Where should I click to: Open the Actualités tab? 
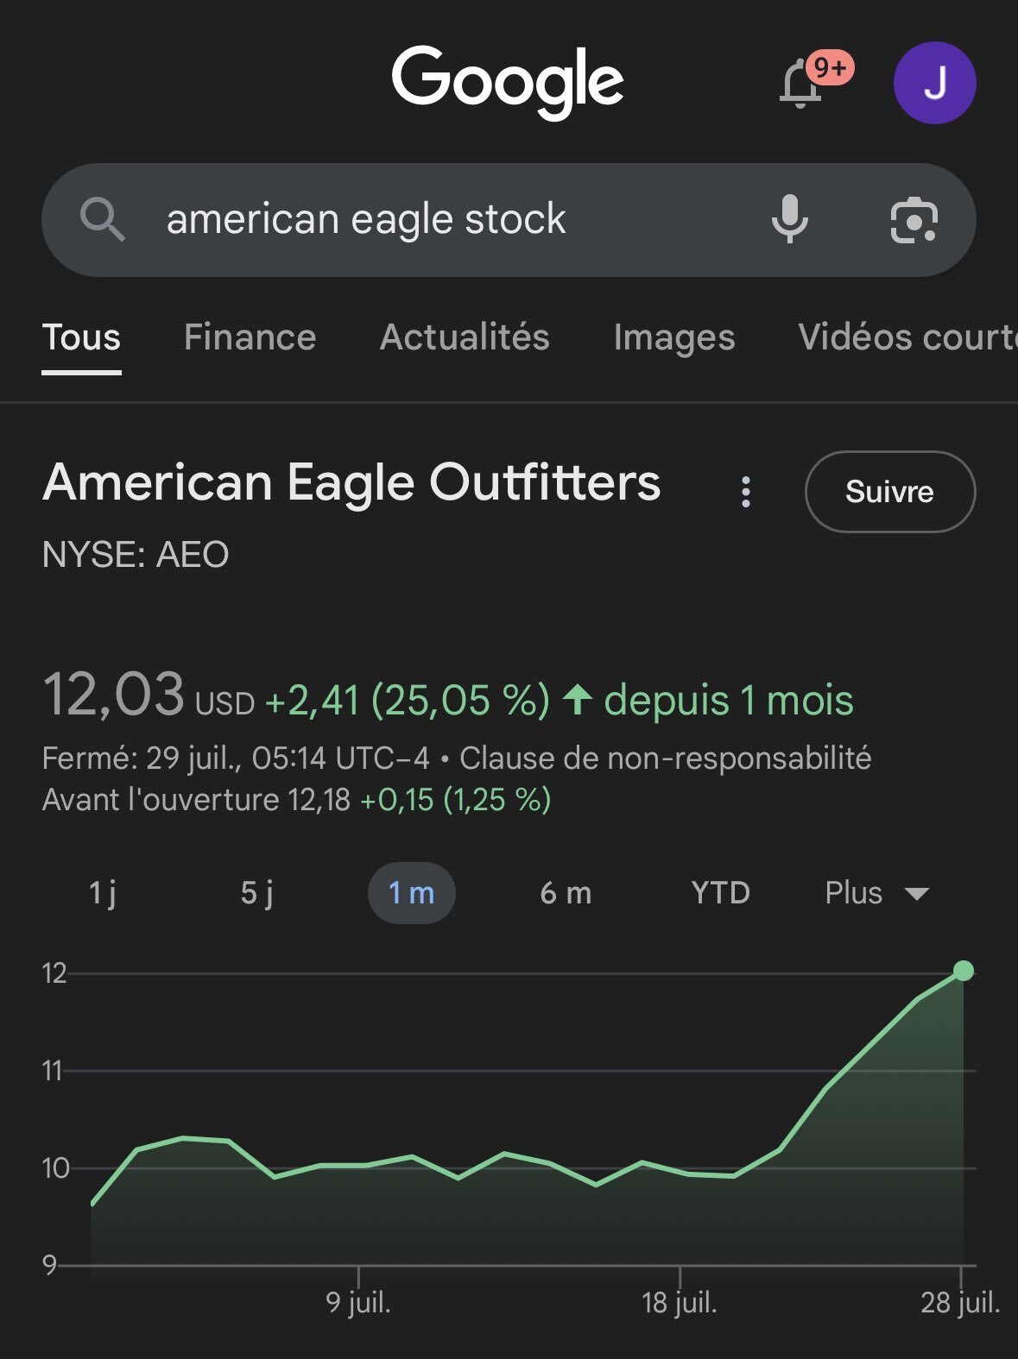point(465,337)
